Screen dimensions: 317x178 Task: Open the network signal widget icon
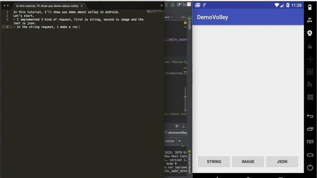point(310,85)
